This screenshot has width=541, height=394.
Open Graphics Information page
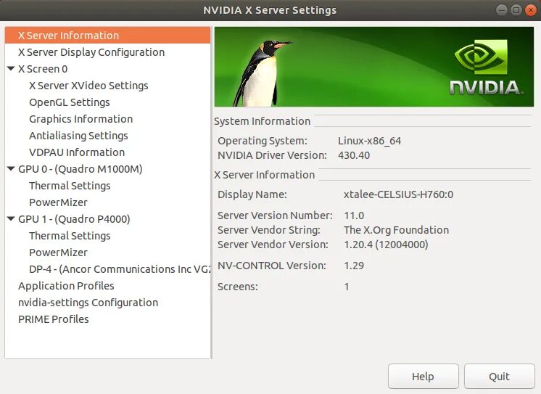click(80, 119)
